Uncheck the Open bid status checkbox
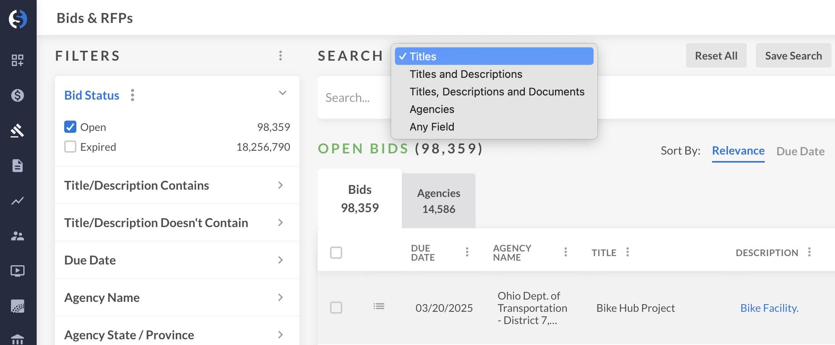This screenshot has width=835, height=345. click(70, 127)
